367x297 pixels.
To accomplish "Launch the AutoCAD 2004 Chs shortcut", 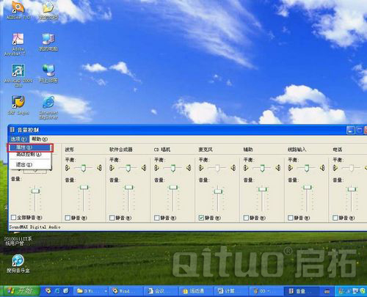I will click(x=18, y=76).
